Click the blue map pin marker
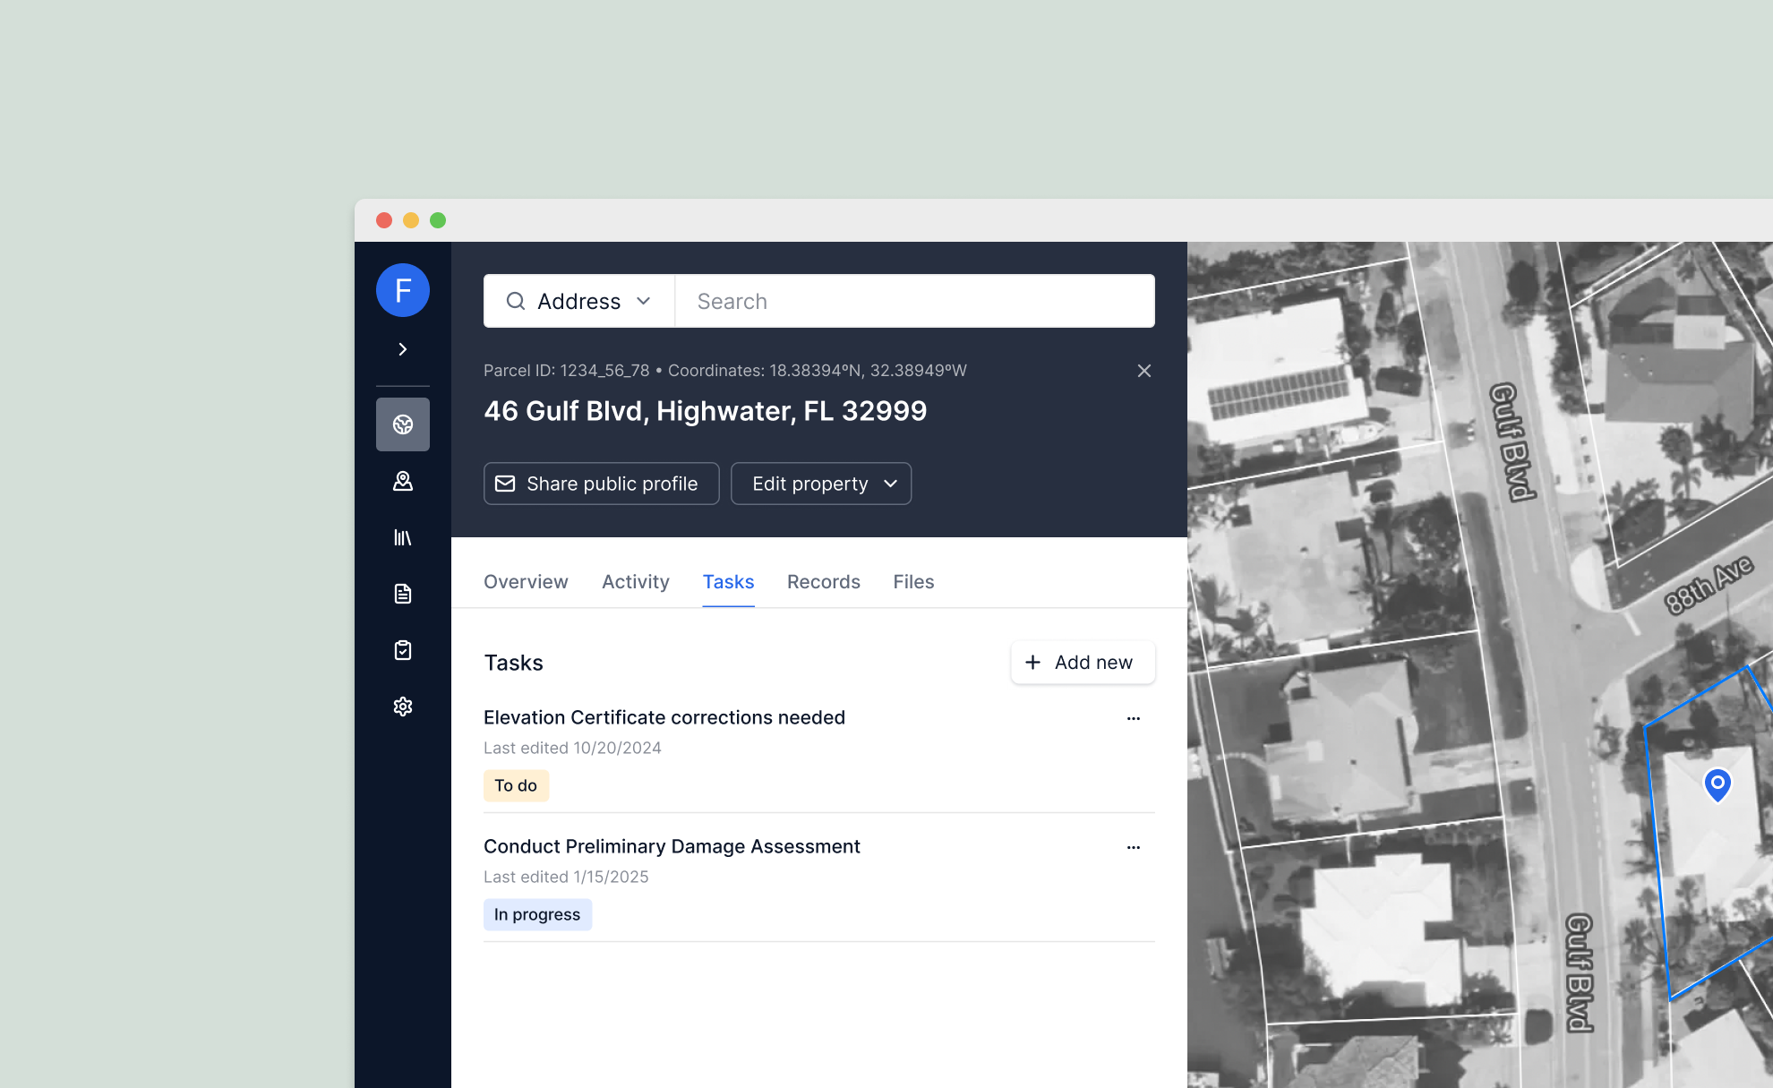Screen dimensions: 1773x1088 coord(1717,784)
